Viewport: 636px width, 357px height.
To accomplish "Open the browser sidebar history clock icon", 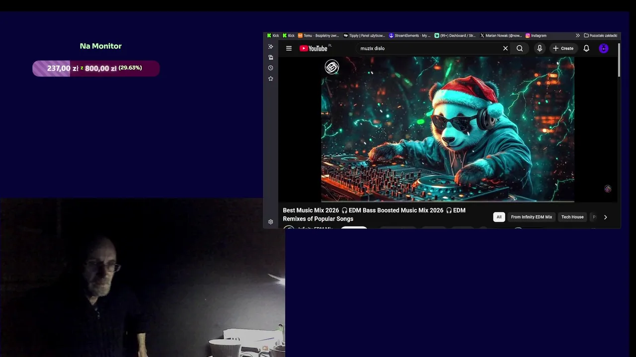I will point(271,68).
